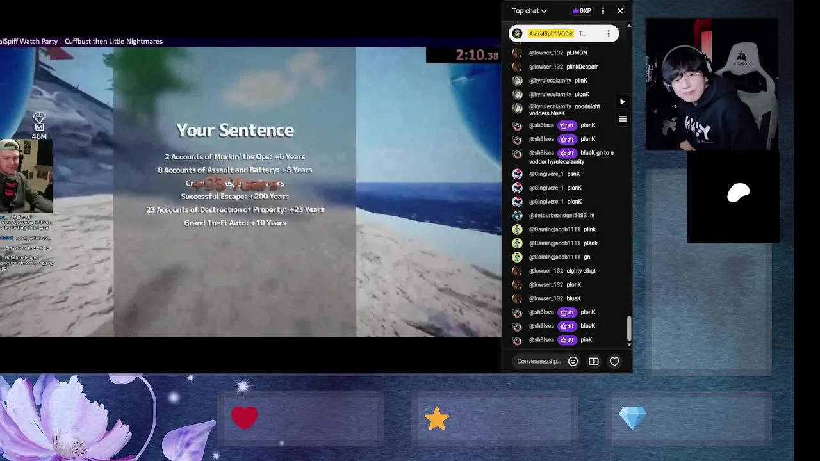Click @lowser_132 blueK message
The image size is (820, 461).
[x=573, y=298]
